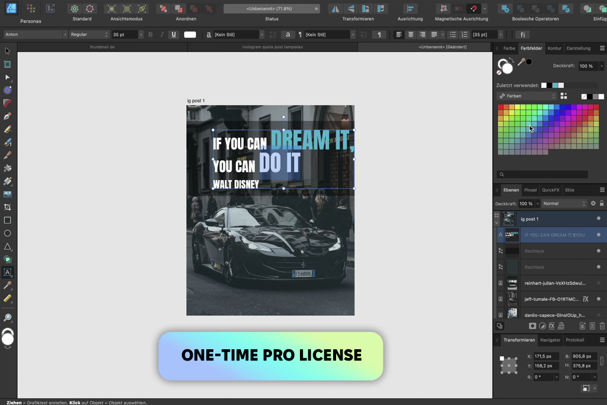607x405 pixels.
Task: Open the Normal blend mode dropdown
Action: coord(564,203)
